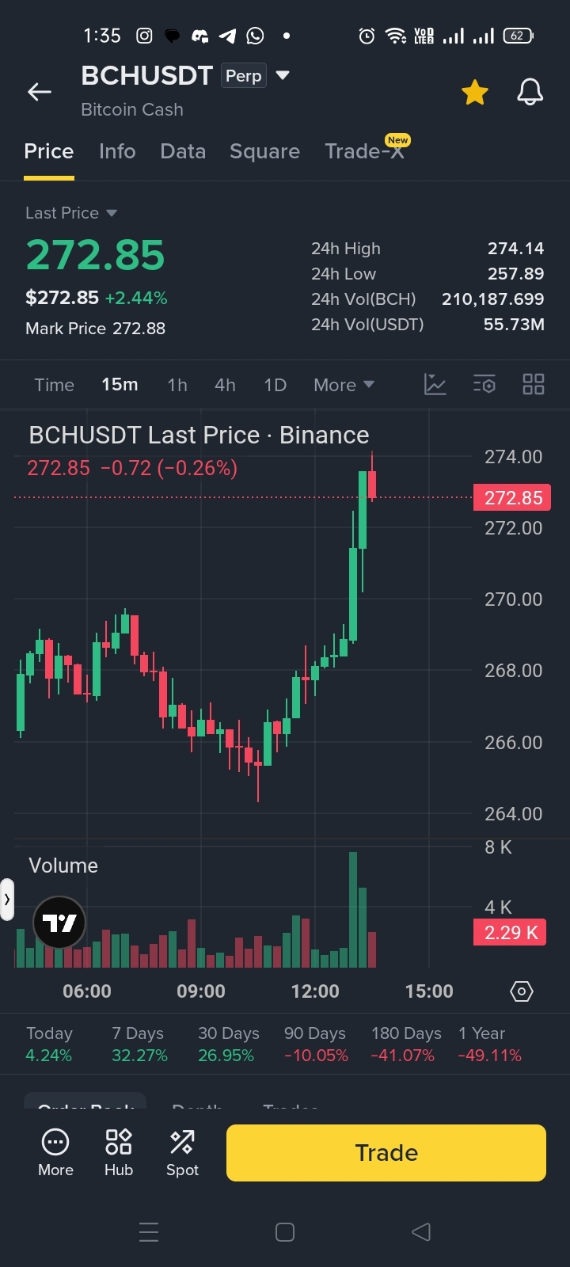This screenshot has width=570, height=1267.
Task: Tap BCHUSDT Last Price Binance chart title
Action: [x=199, y=435]
